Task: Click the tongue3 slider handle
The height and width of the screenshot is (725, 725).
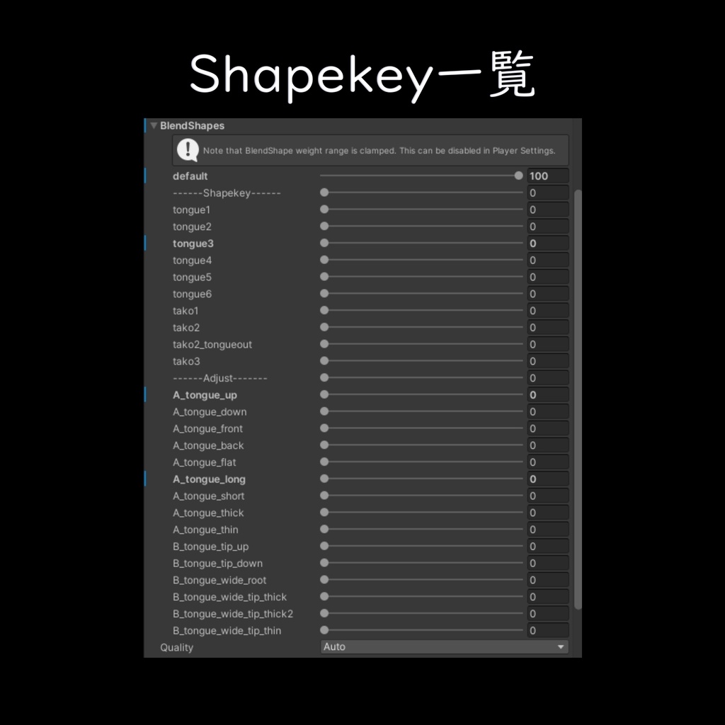Action: [324, 244]
